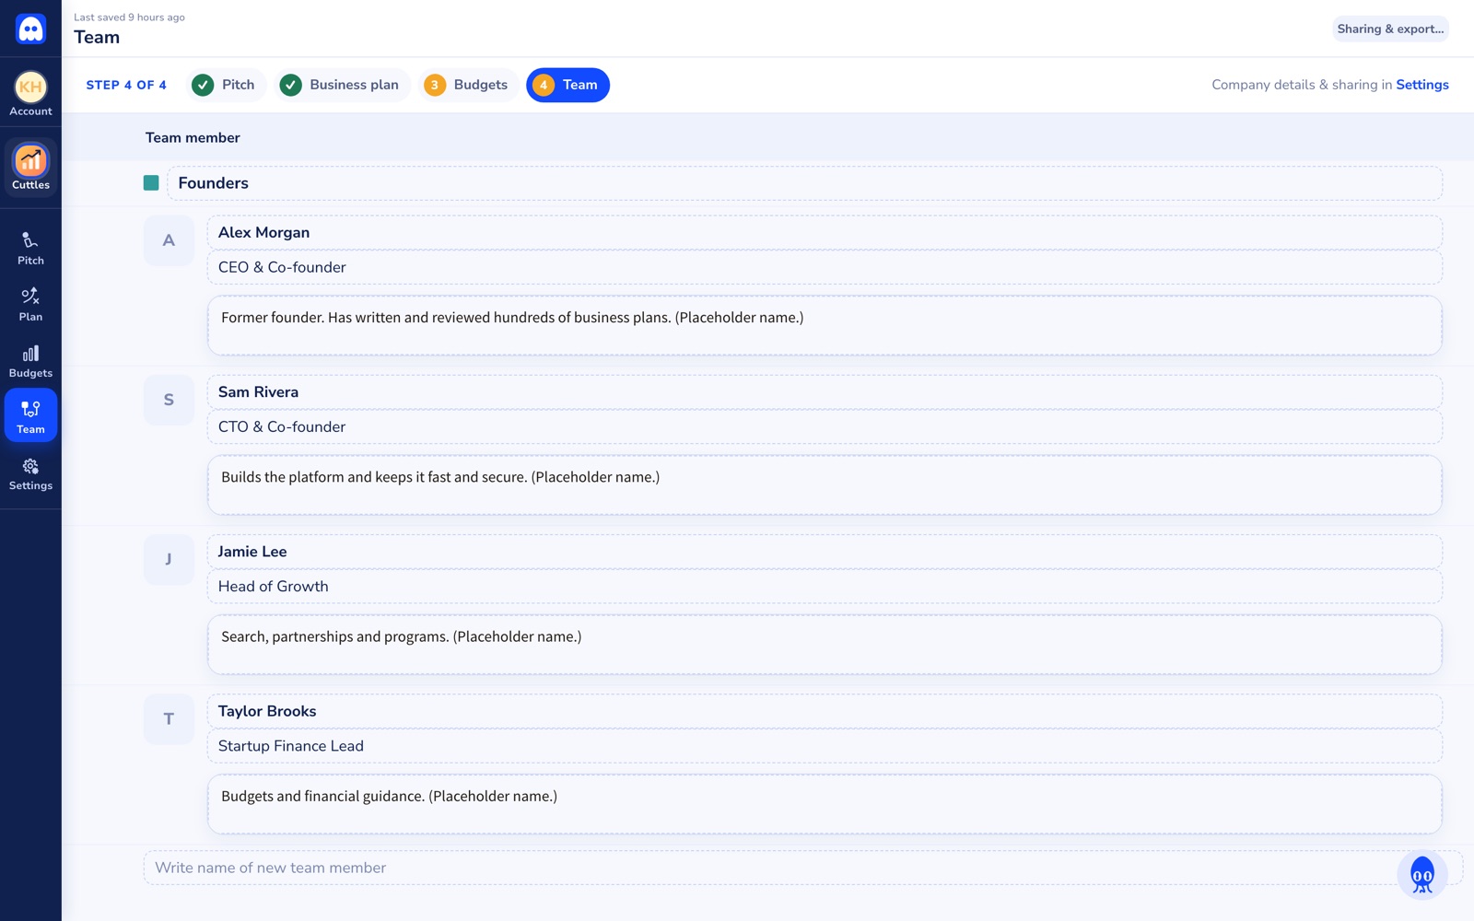Click Sam Rivera's avatar tile S

click(x=169, y=400)
